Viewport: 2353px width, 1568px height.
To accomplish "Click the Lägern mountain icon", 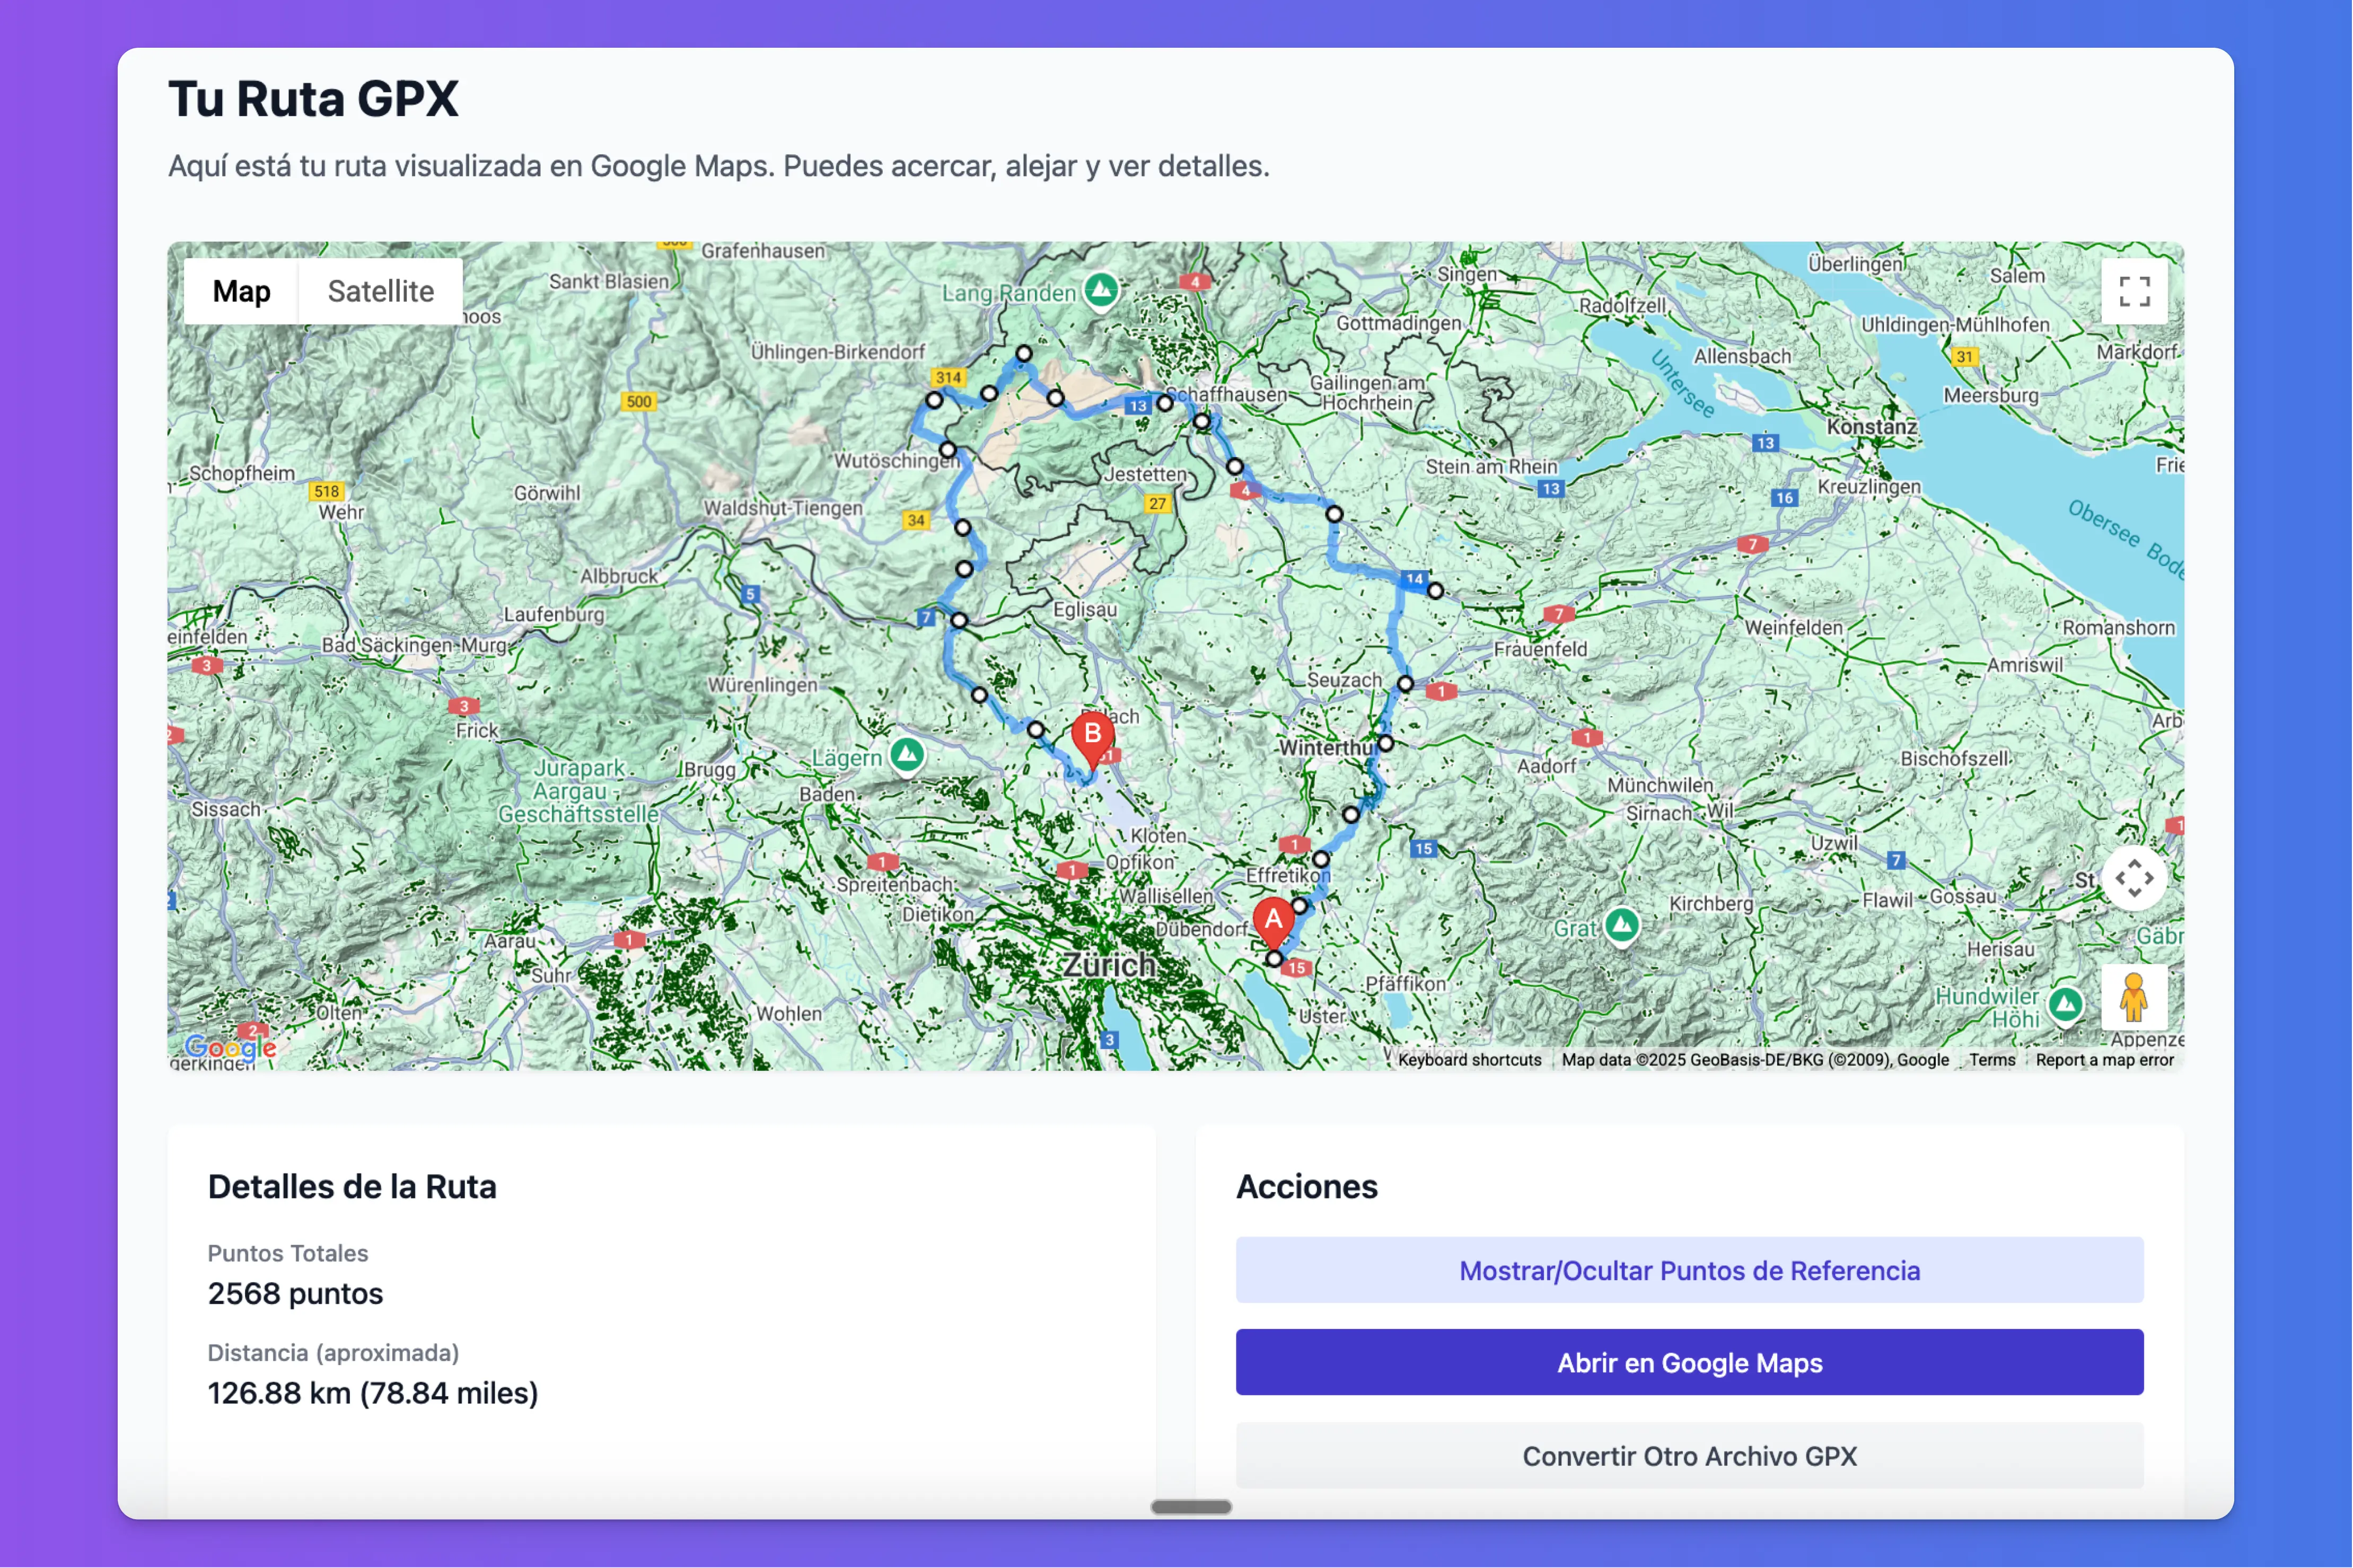I will (x=906, y=755).
